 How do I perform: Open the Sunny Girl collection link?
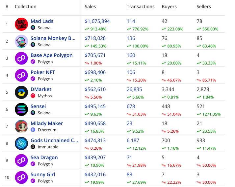pos(43,175)
